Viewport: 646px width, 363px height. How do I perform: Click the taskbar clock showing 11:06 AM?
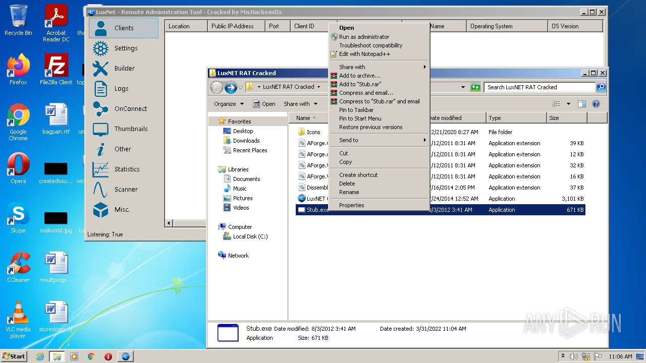coord(620,356)
